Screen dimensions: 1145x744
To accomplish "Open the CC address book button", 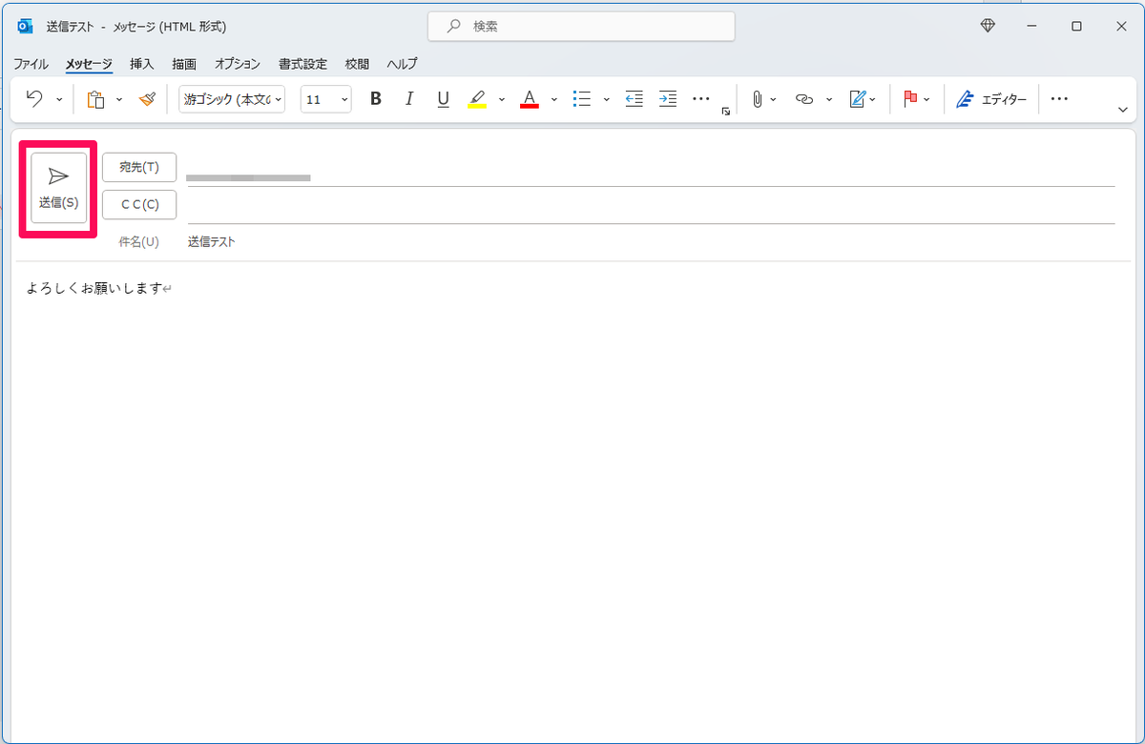I will coord(139,204).
